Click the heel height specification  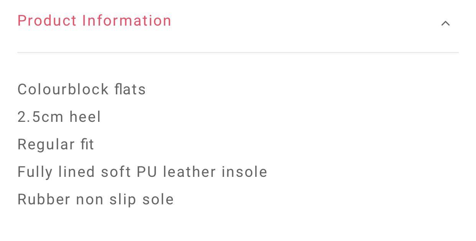(x=59, y=116)
